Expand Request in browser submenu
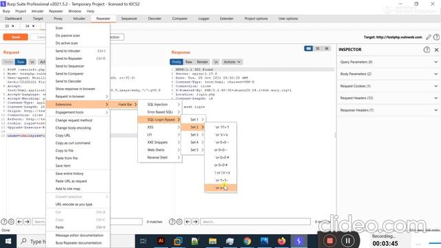Screen dimensions: 441x248 (x=78, y=96)
